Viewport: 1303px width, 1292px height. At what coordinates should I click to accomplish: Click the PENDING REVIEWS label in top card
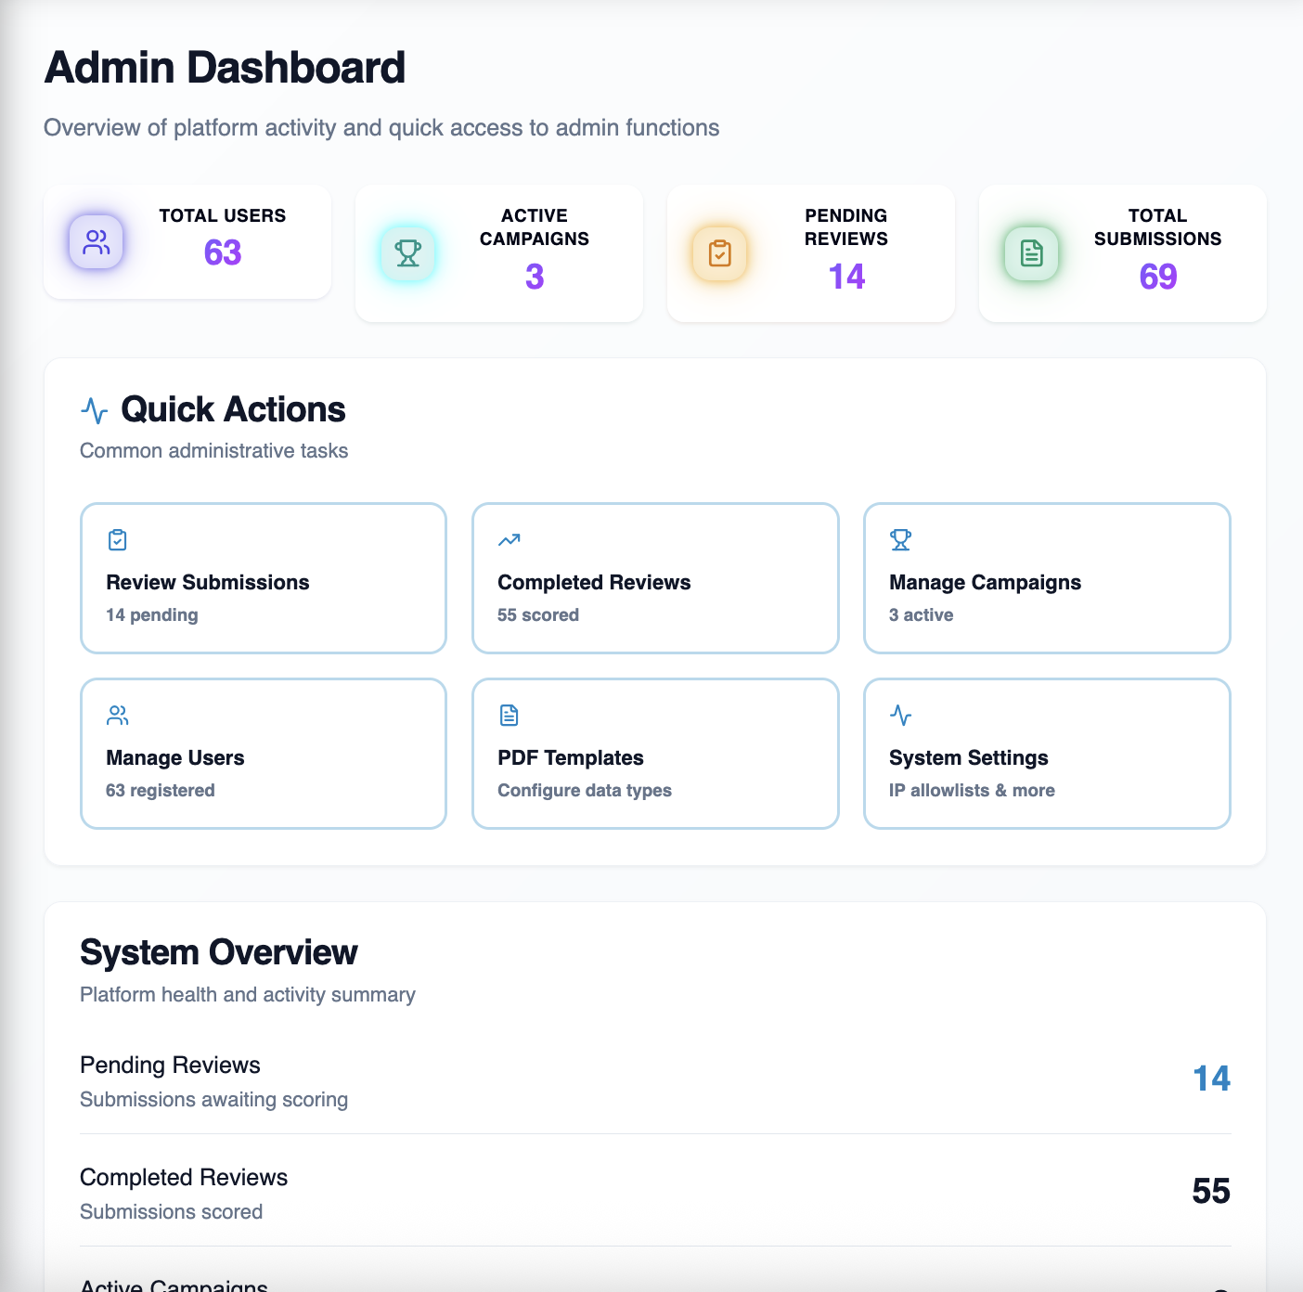pos(846,227)
